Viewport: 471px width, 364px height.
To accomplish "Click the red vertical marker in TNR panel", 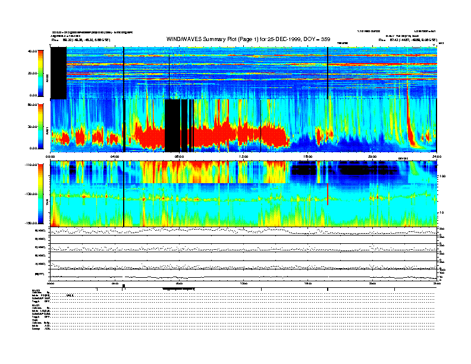I will coord(328,194).
